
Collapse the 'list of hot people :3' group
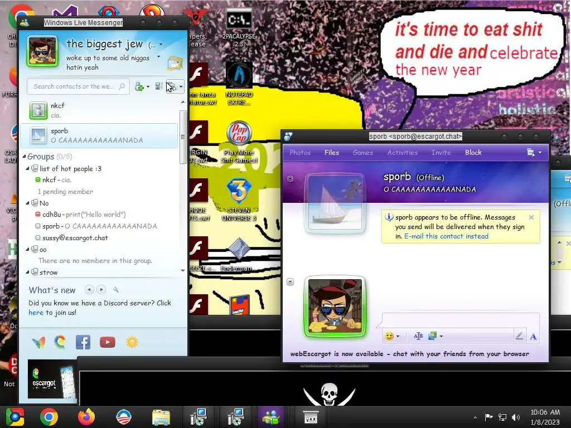[27, 168]
